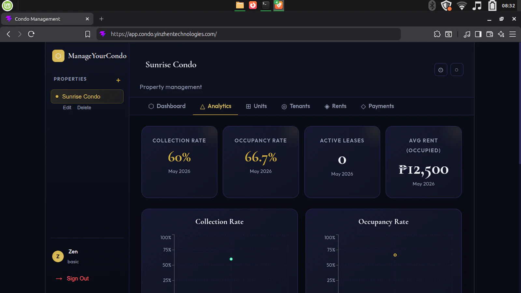Click the dotted circle button in header
The width and height of the screenshot is (521, 293).
(441, 70)
